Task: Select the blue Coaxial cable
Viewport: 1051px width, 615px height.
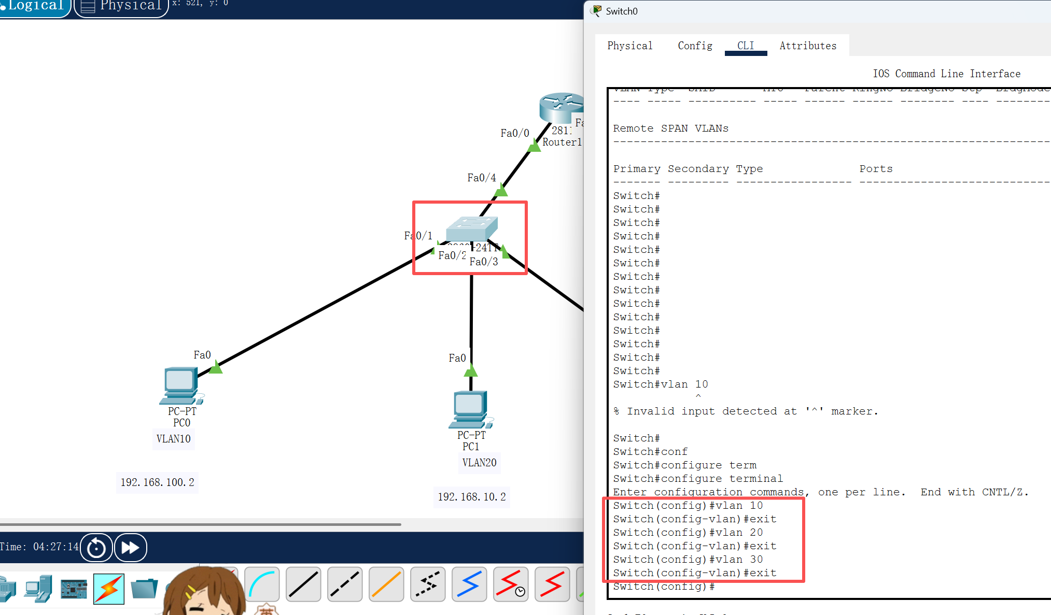Action: pos(469,584)
